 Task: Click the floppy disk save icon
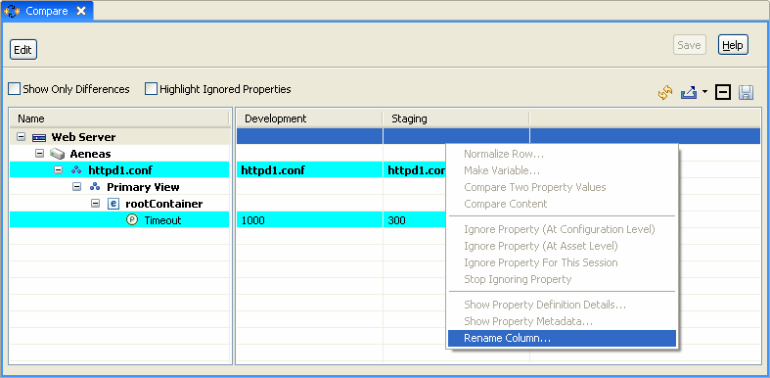(x=746, y=92)
